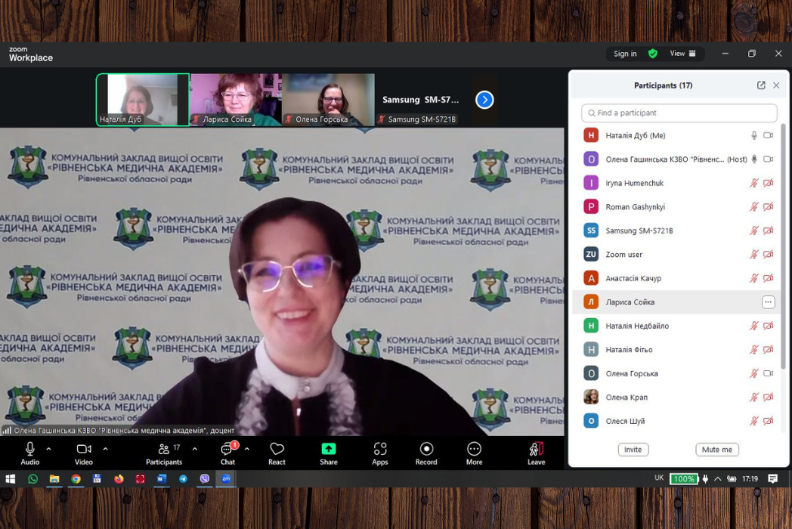Image resolution: width=792 pixels, height=529 pixels.
Task: Toggle the Audio microphone mute
Action: pos(29,450)
